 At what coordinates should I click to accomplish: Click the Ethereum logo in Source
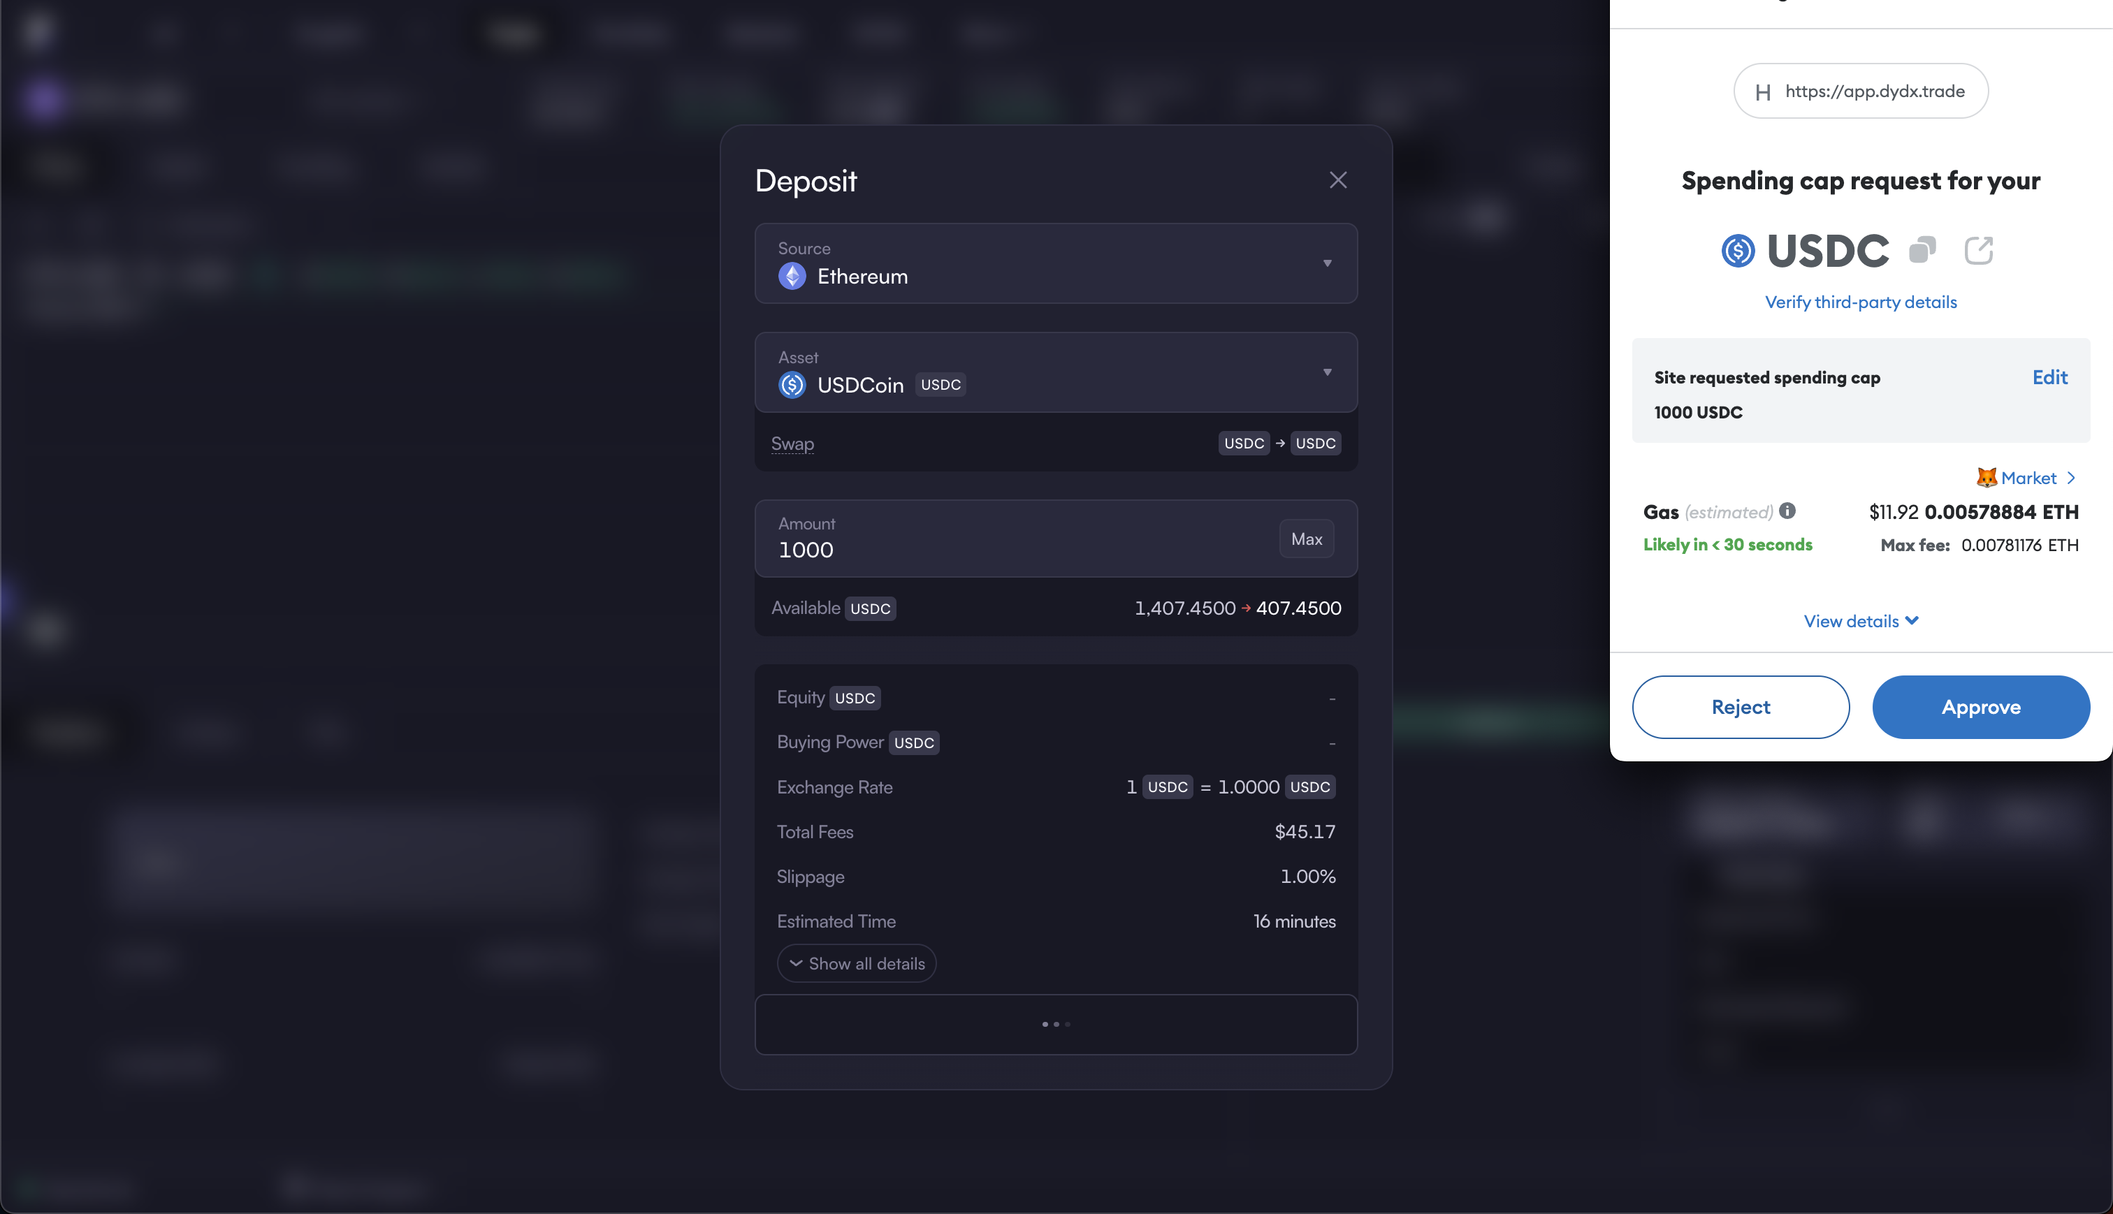pos(792,276)
